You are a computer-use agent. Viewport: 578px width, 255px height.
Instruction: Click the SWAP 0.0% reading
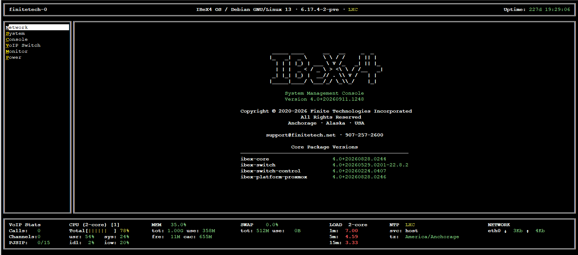point(272,225)
